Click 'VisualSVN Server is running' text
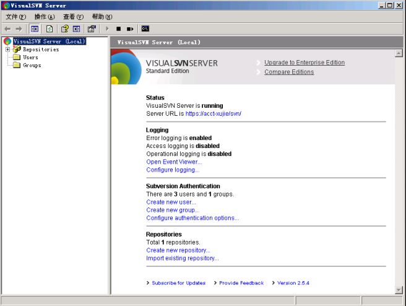Viewport: 406px width, 306px height. (184, 105)
